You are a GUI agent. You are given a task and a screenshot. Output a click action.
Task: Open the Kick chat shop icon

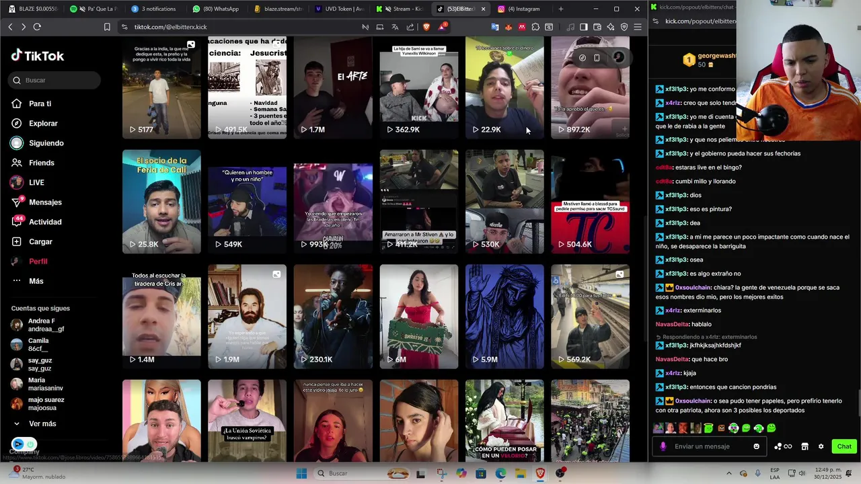pos(804,446)
